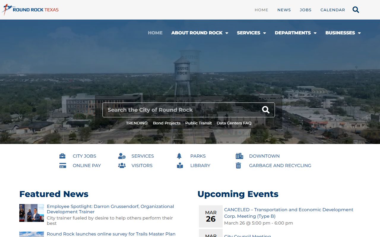Click the book reader icon for Library

pos(180,166)
